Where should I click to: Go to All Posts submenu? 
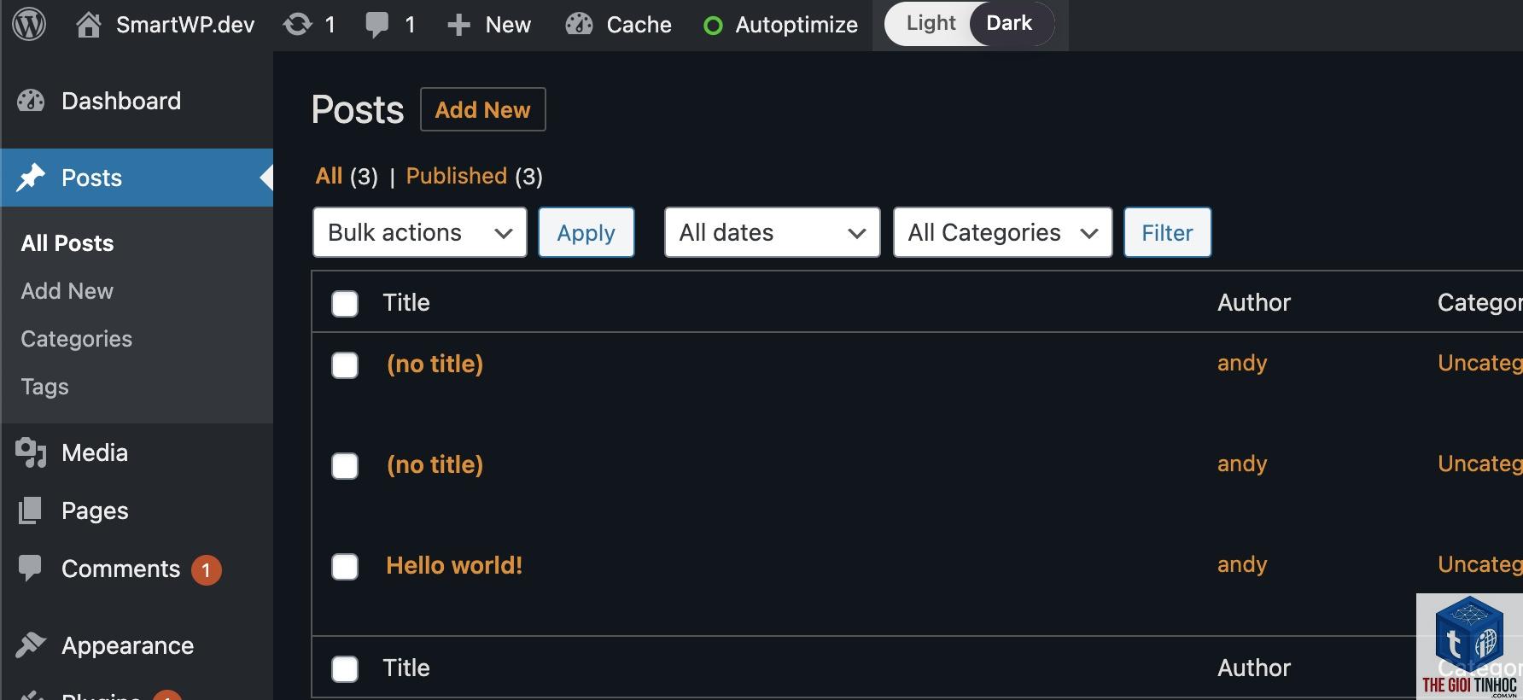coord(67,243)
